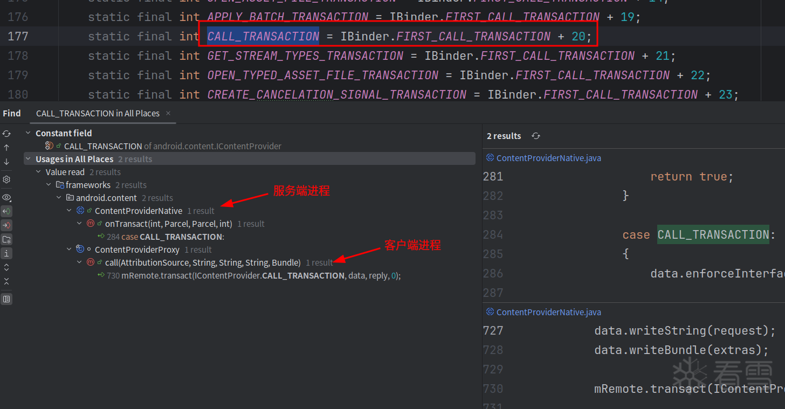Click selected CALL_TRANSACTION identifier on line 177
The width and height of the screenshot is (785, 409).
(x=263, y=37)
